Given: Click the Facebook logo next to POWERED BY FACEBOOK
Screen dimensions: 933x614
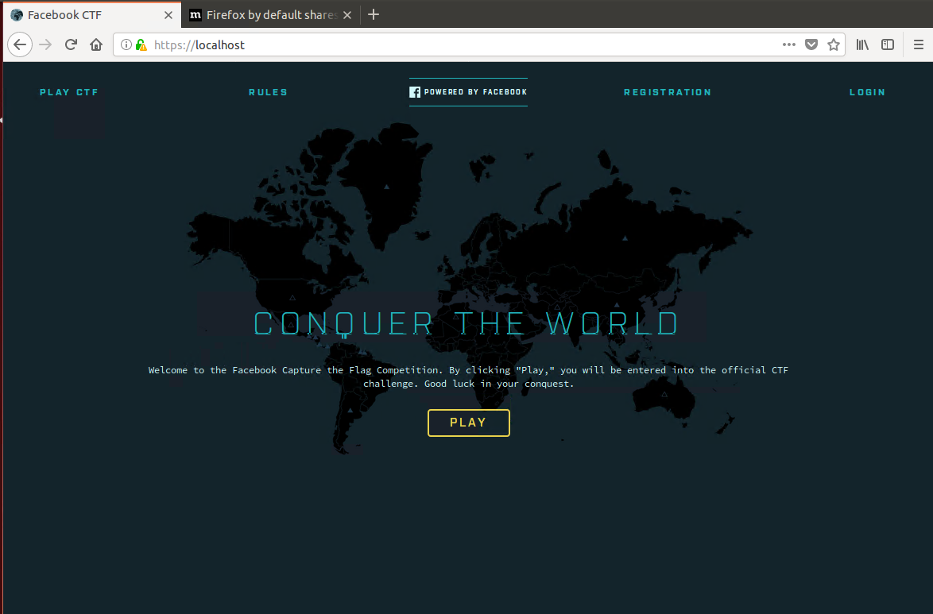Looking at the screenshot, I should pos(414,91).
